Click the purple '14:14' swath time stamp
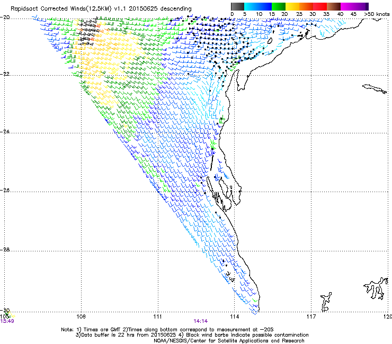This screenshot has height=344, width=392. pos(200,321)
